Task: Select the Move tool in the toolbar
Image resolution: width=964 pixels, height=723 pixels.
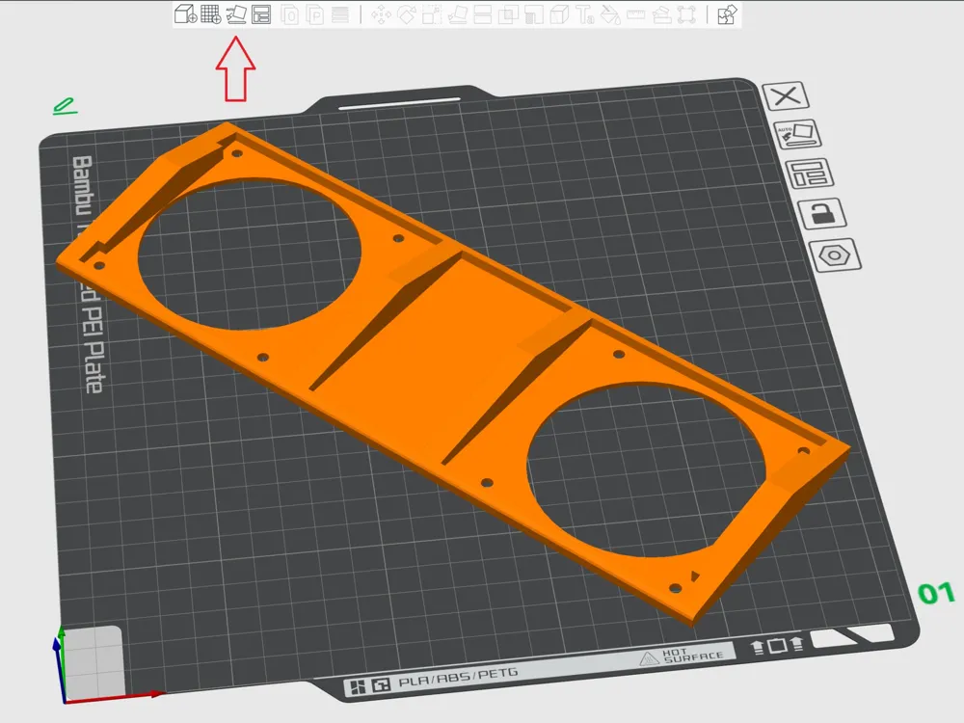Action: 381,14
